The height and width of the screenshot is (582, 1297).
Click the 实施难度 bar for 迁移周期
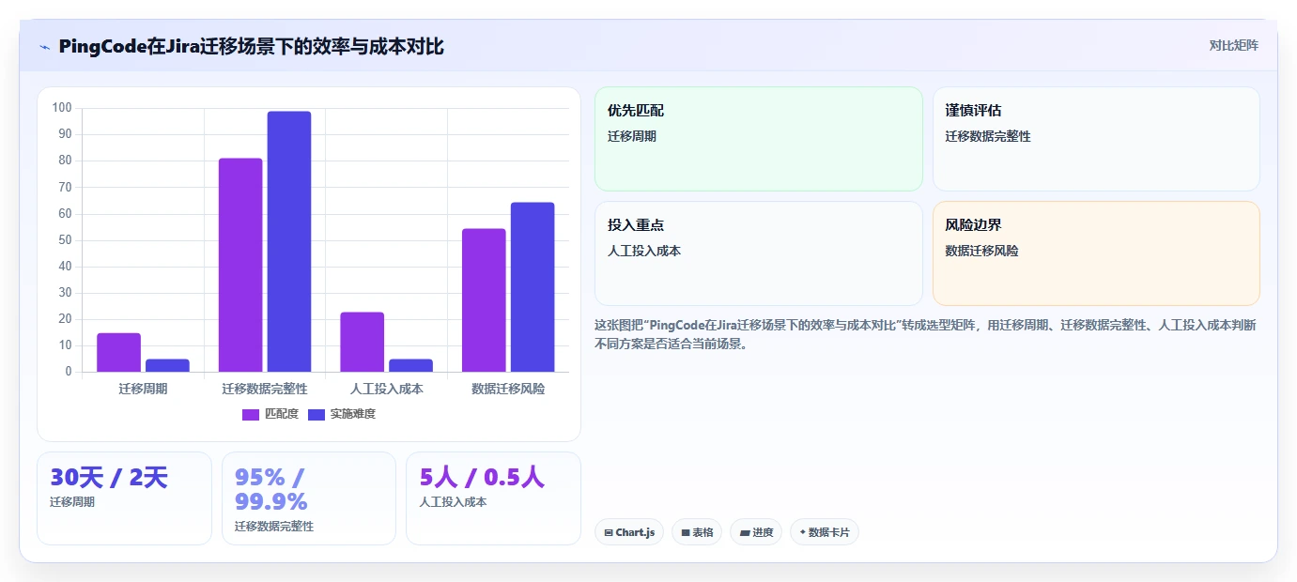point(167,365)
